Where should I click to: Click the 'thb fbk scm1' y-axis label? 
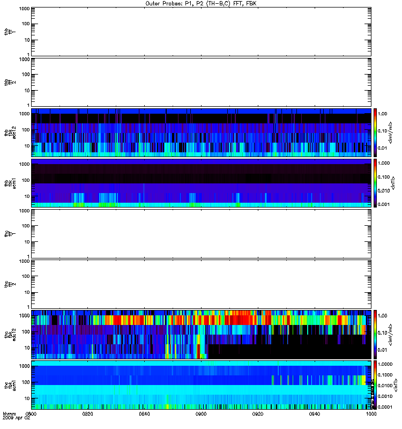click(x=10, y=183)
